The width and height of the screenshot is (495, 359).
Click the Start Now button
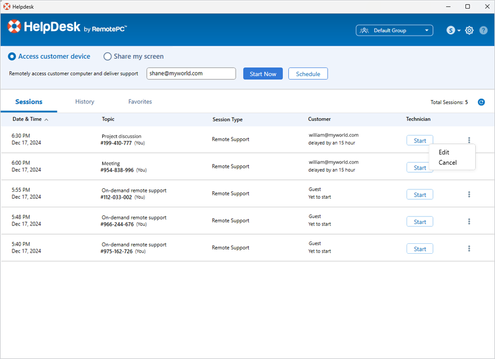[262, 74]
